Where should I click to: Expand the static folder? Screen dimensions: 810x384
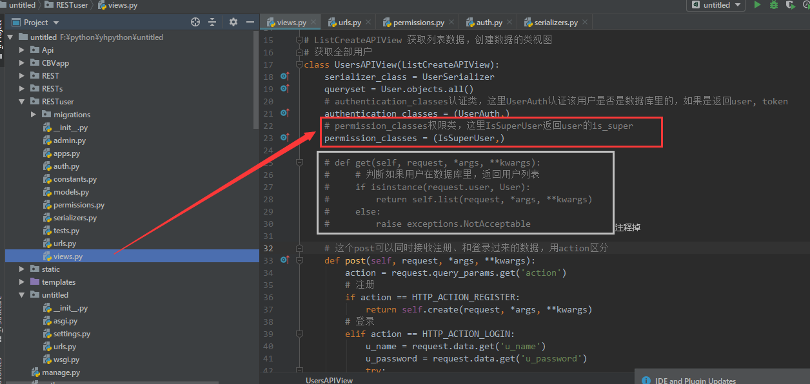[22, 269]
